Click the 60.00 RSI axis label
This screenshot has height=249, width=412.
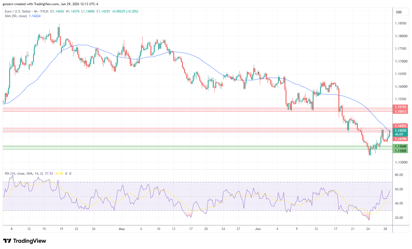399,189
